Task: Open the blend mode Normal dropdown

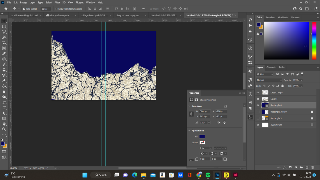Action: click(269, 80)
